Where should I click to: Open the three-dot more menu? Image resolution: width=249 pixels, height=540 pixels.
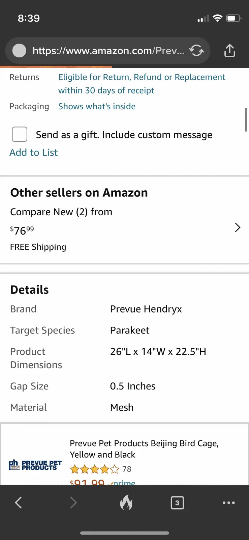click(x=229, y=503)
